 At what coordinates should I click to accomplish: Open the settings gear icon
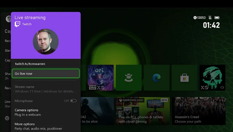pyautogui.click(x=7, y=118)
